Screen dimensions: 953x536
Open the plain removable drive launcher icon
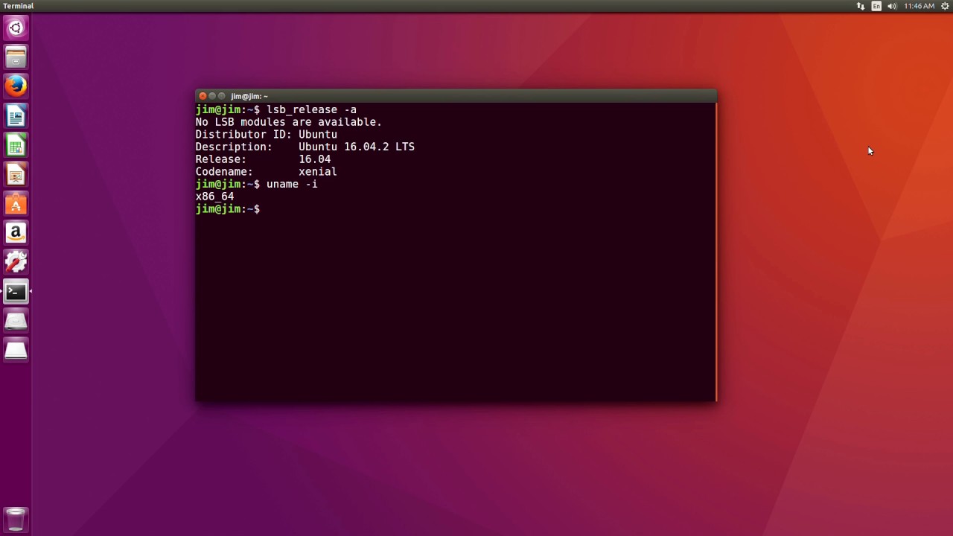(16, 350)
